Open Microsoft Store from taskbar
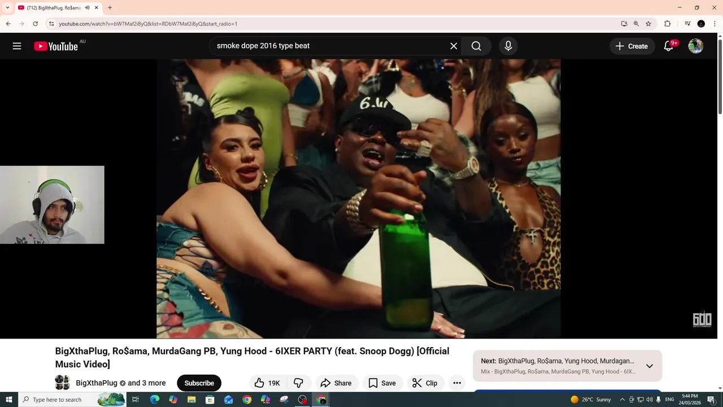The image size is (723, 407). pyautogui.click(x=210, y=400)
